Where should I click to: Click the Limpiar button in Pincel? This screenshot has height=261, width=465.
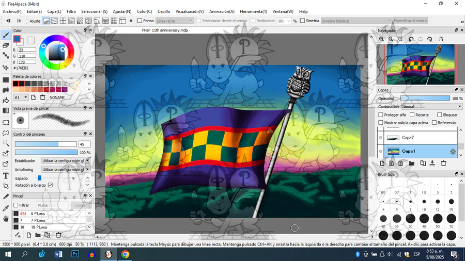tap(81, 205)
